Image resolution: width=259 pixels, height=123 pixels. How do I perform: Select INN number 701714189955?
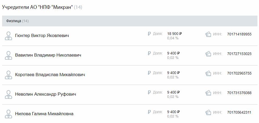pos(239,34)
